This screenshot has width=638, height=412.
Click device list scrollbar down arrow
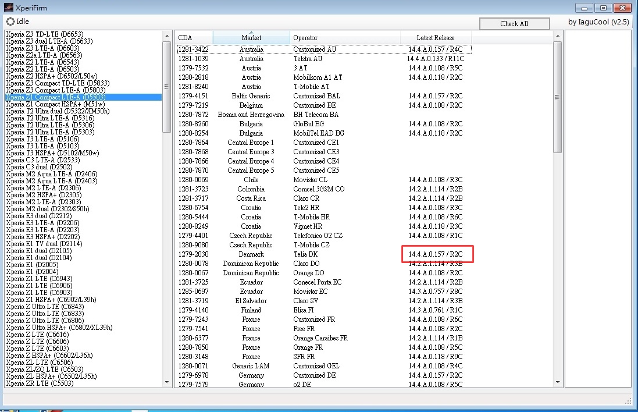point(167,382)
